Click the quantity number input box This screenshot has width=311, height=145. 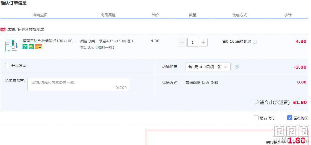193,42
